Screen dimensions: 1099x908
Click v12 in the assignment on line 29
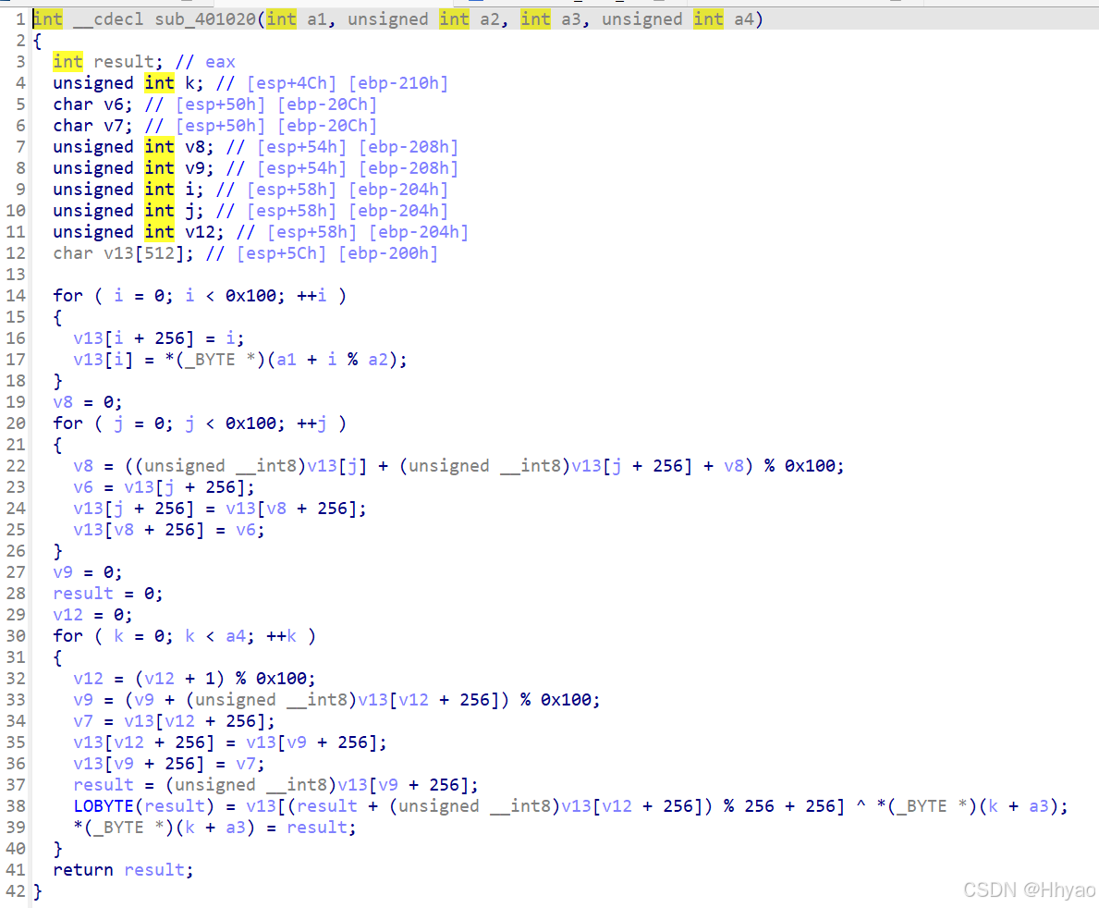[x=68, y=615]
